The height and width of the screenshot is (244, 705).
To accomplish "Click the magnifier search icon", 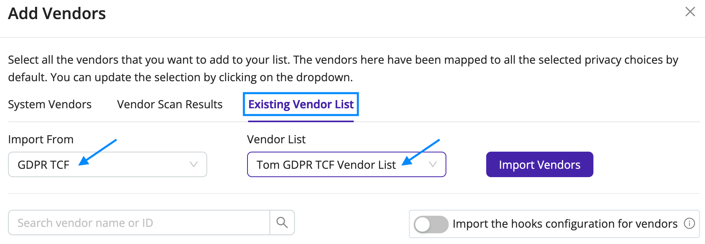I will [x=282, y=223].
